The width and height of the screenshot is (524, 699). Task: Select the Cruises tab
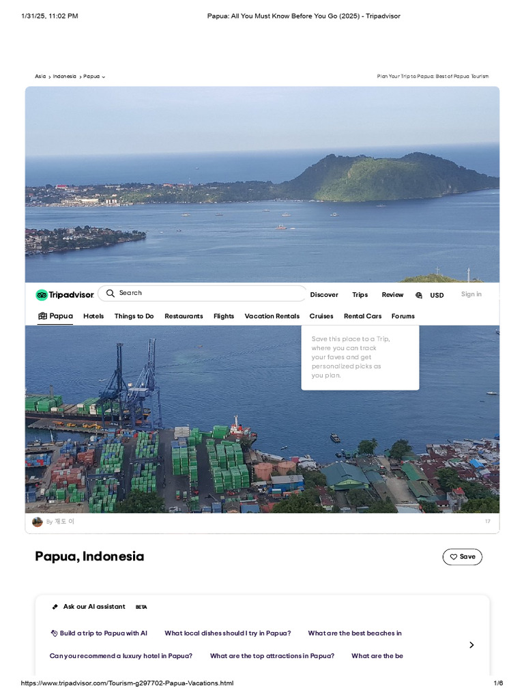(x=321, y=316)
